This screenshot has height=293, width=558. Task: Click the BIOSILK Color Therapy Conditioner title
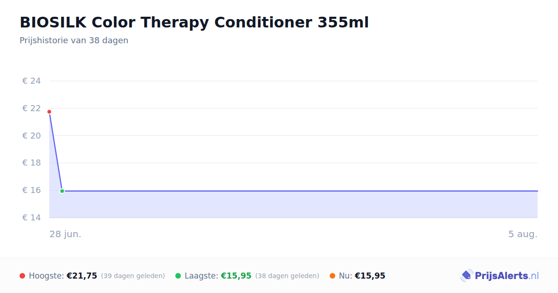point(194,22)
